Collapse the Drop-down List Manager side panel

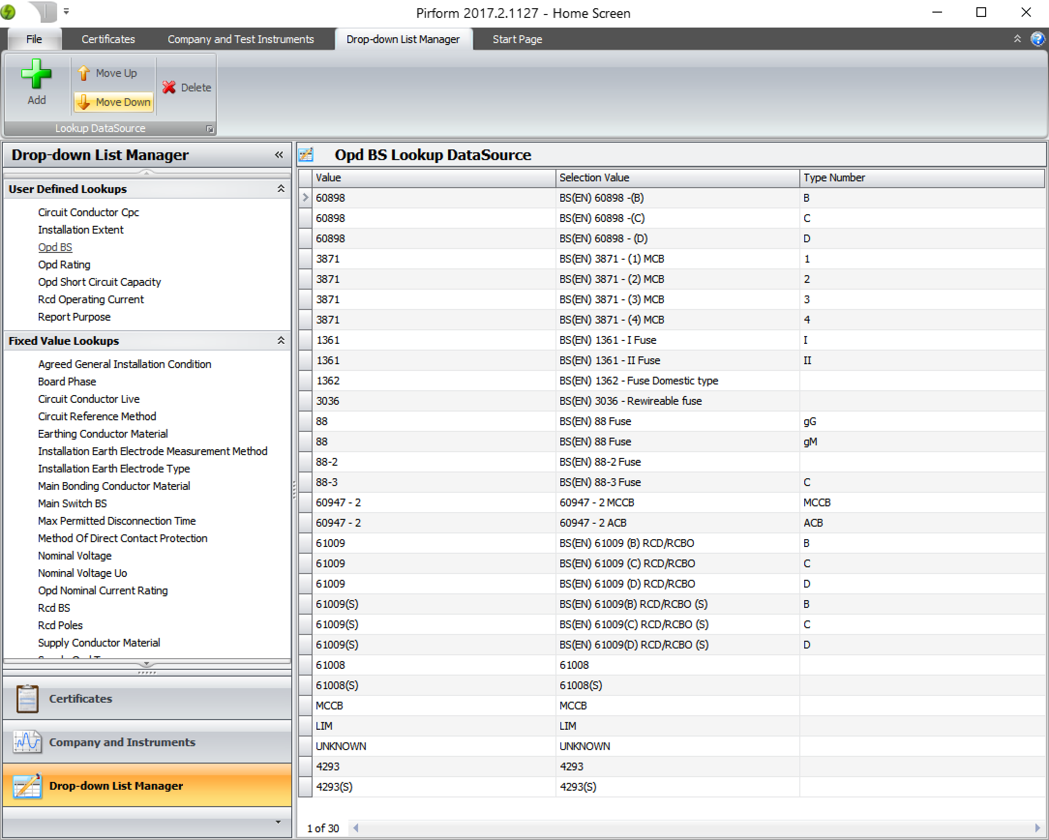(279, 155)
